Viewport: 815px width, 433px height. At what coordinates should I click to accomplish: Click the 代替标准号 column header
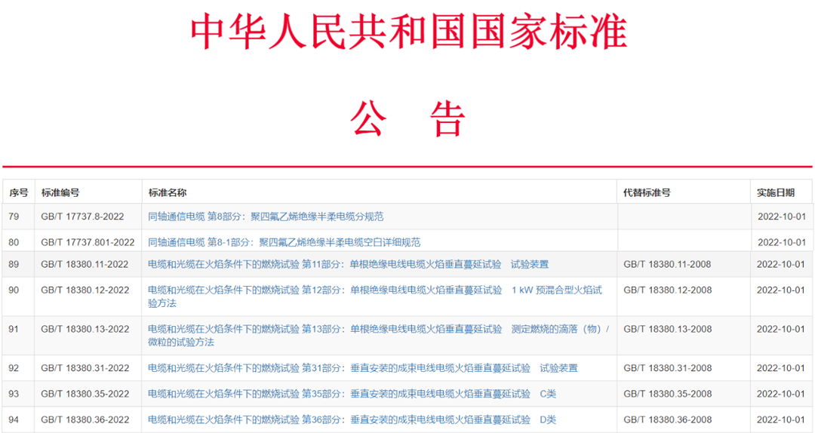(x=647, y=193)
